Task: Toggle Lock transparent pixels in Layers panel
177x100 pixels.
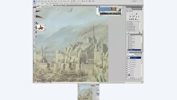Action: 129,56
